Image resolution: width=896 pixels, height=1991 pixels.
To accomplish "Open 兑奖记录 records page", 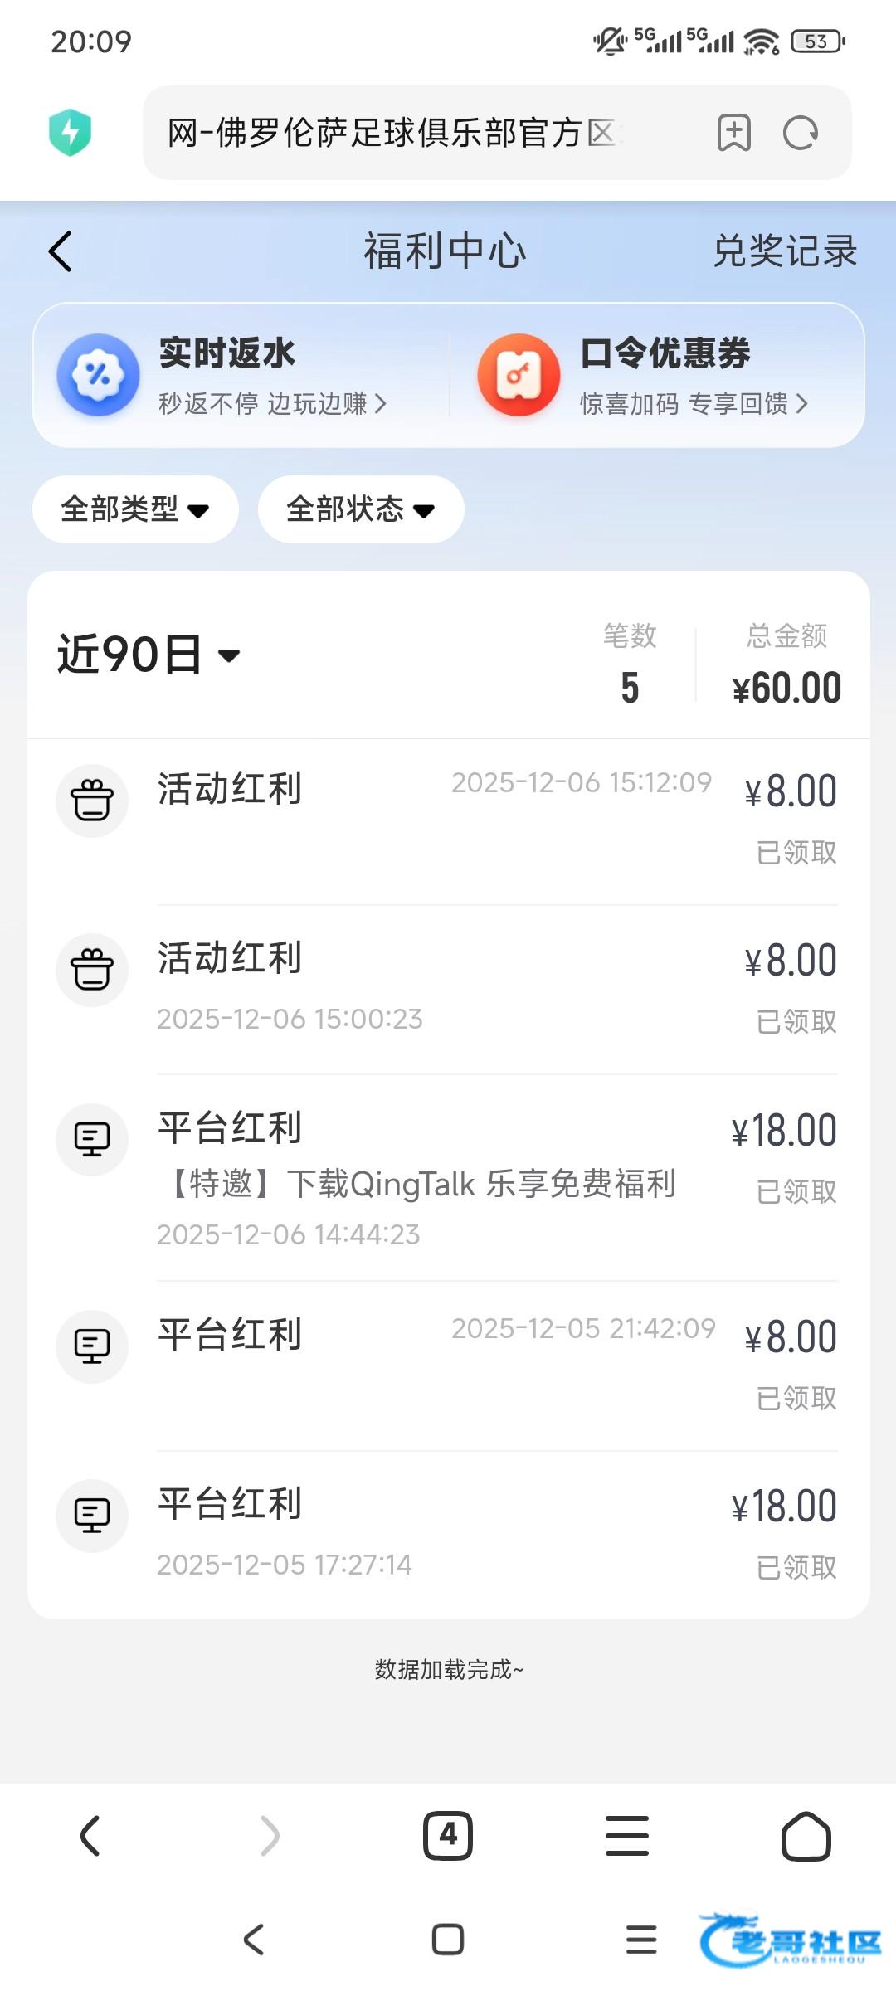I will pyautogui.click(x=785, y=251).
